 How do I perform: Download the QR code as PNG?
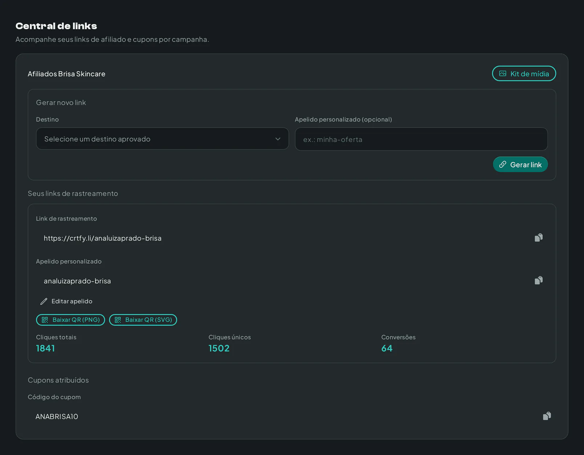70,320
